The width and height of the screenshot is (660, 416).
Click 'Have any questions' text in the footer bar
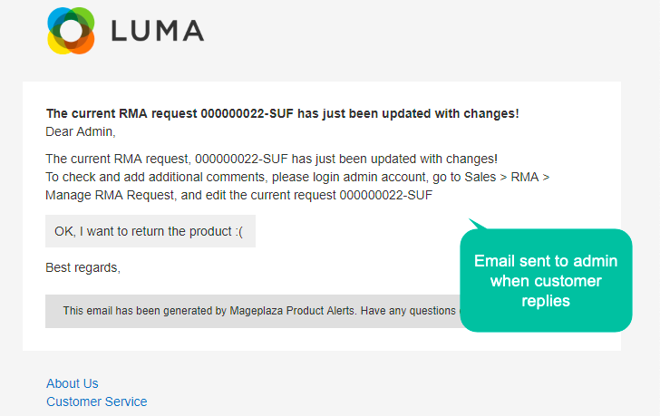[408, 311]
